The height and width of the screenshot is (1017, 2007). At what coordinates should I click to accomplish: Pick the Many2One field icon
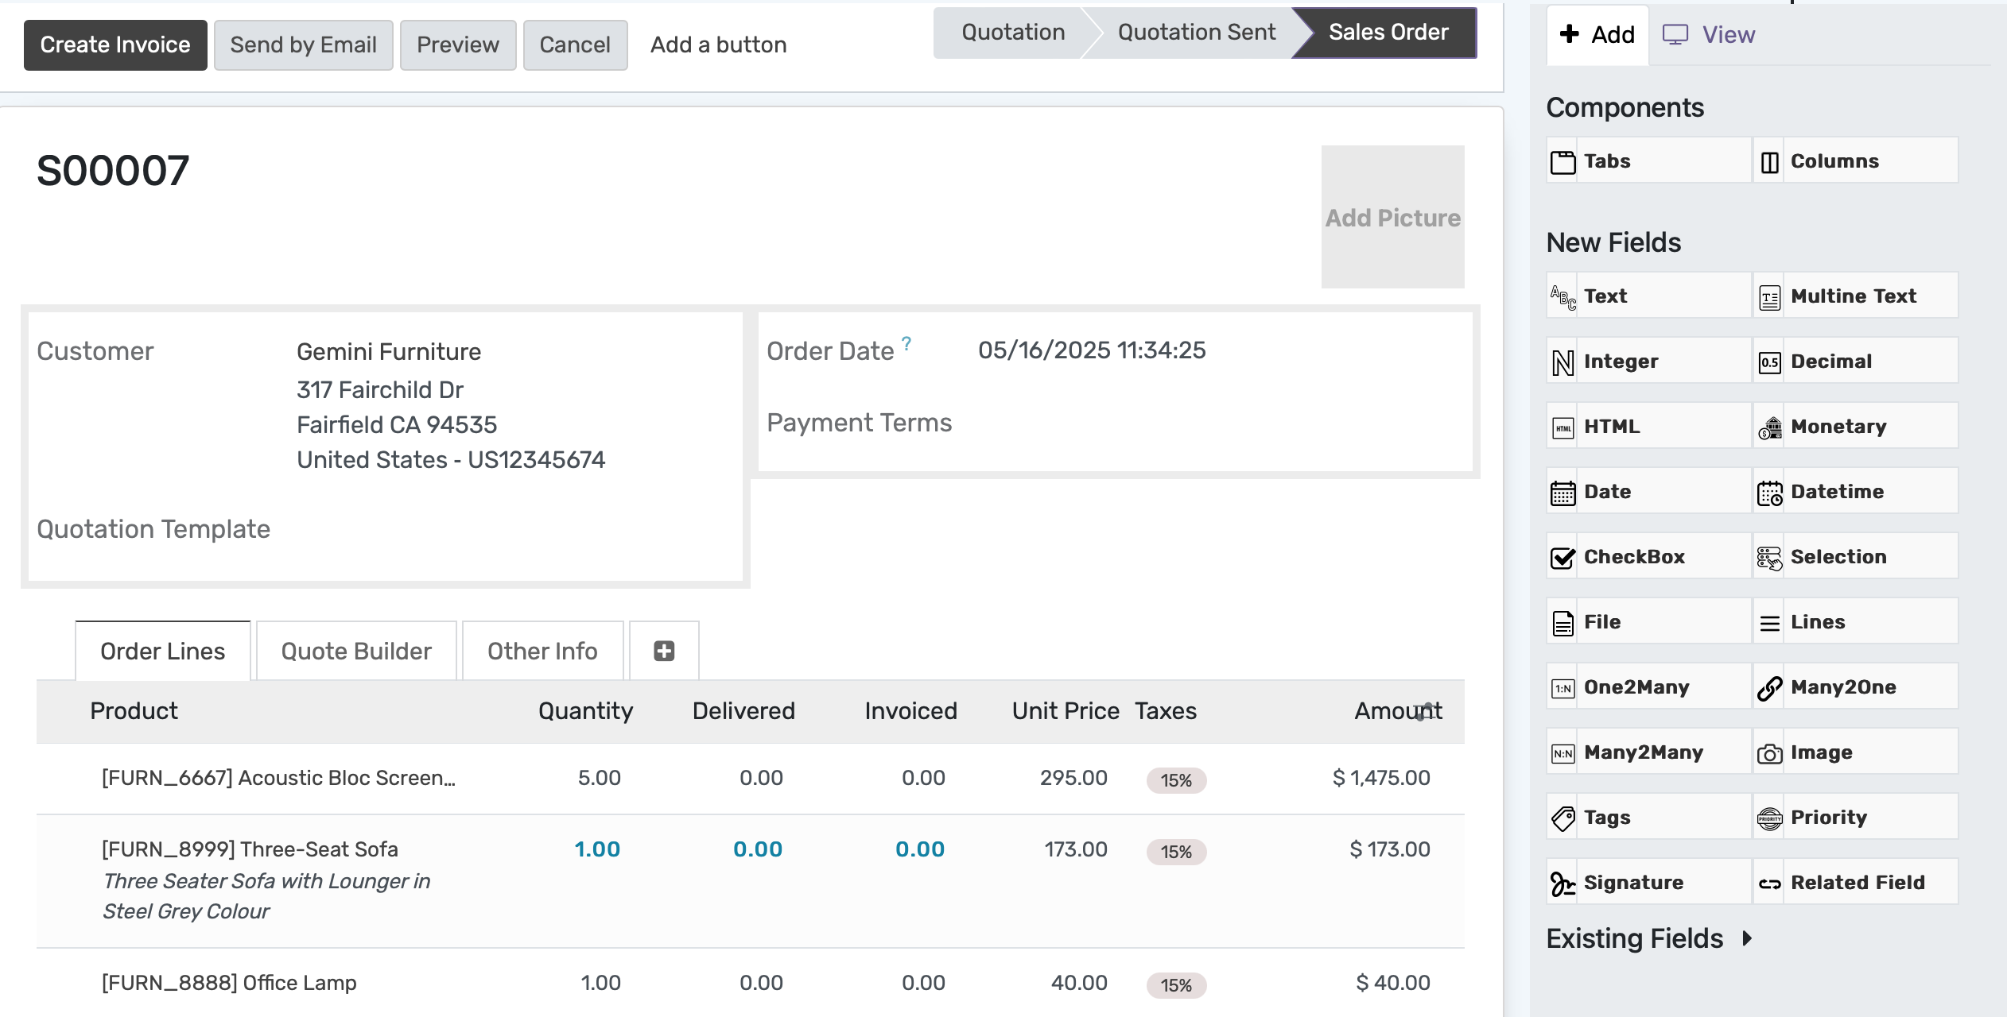[1769, 688]
